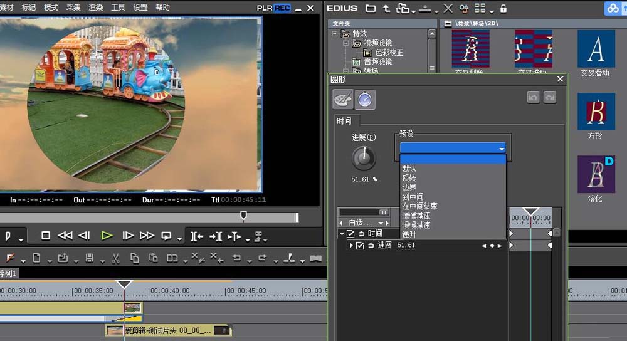Screen dimensions: 627x341
Task: Click the Set In point icon
Action: [x=196, y=237]
